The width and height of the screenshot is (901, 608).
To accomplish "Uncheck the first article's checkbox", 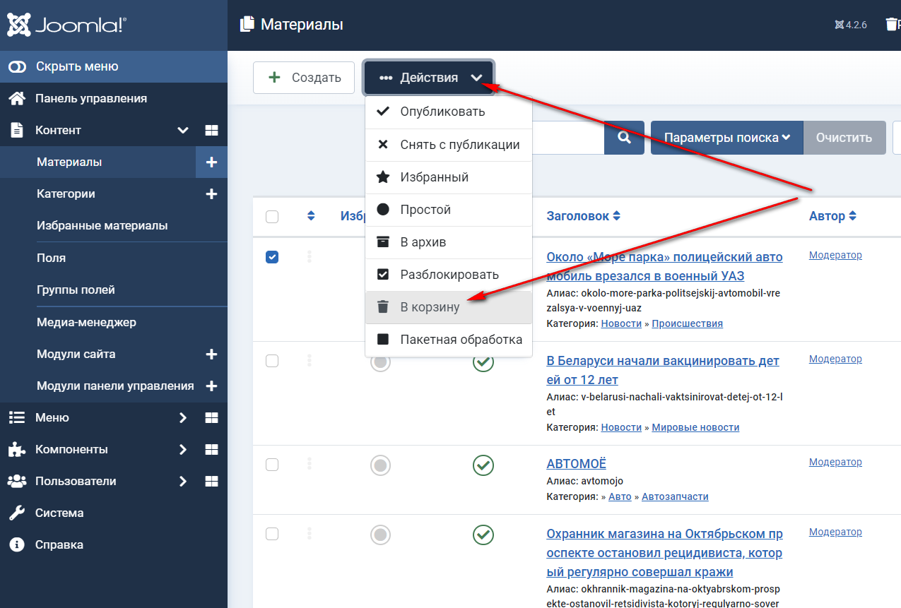I will click(x=272, y=257).
